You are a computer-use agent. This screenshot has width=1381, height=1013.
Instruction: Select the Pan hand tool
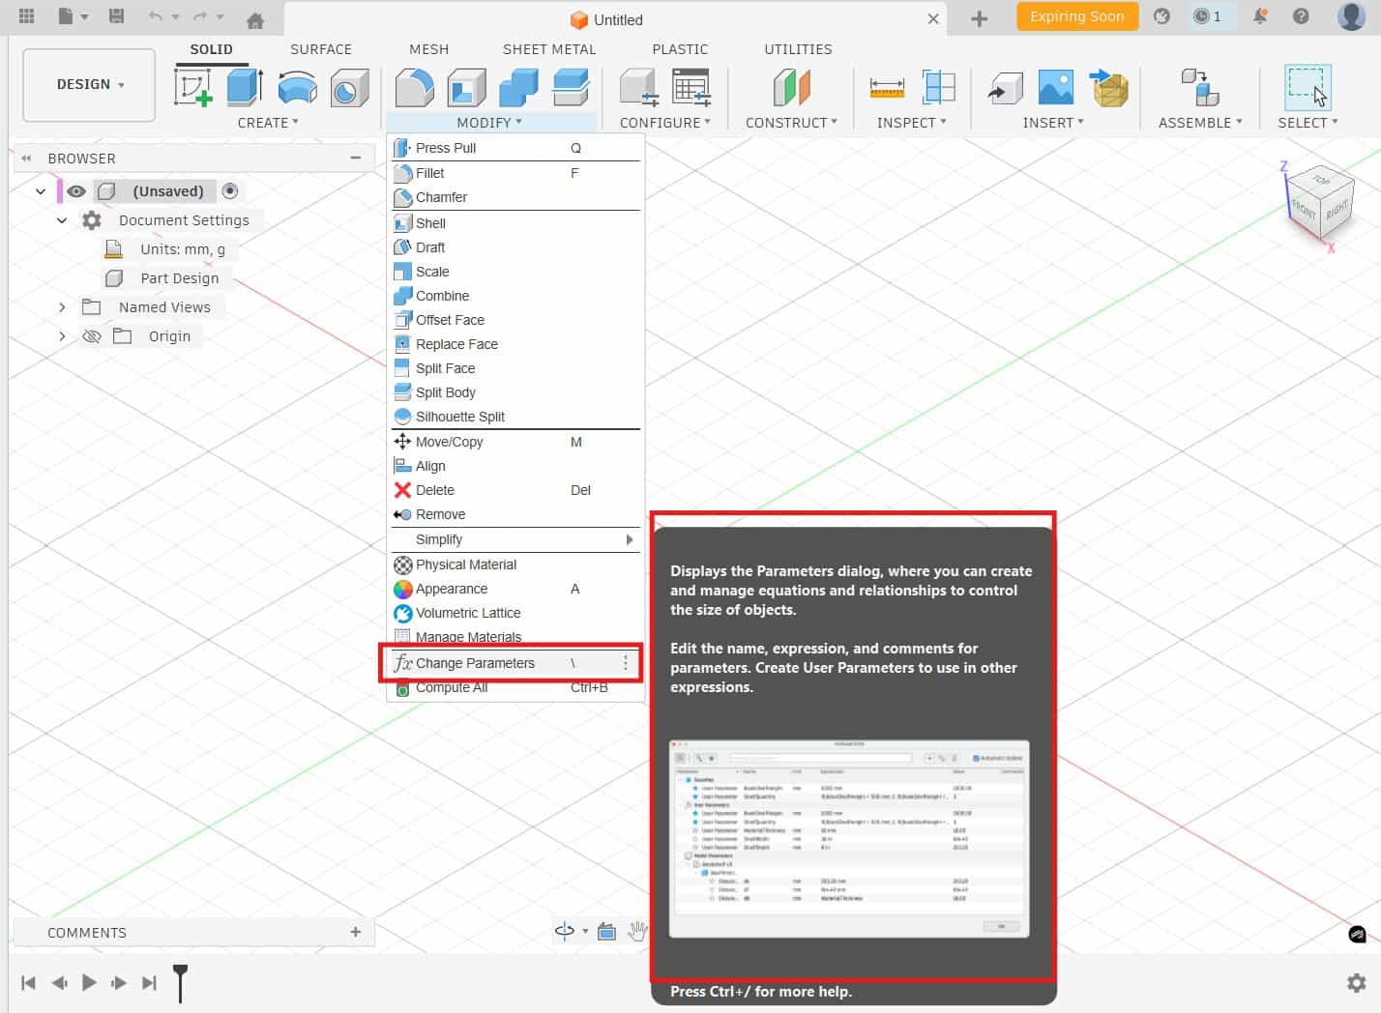(637, 932)
